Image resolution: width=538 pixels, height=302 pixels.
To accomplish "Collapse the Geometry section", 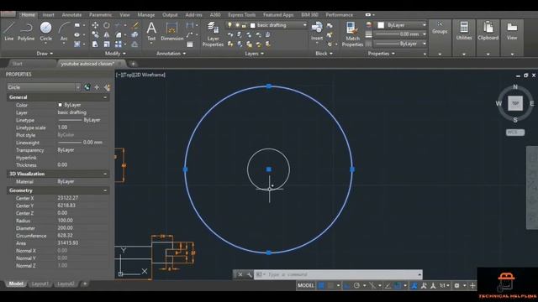I will (105, 190).
